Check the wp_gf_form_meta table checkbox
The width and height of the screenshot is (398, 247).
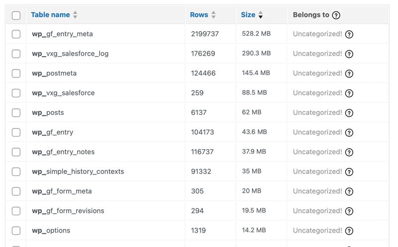click(16, 191)
